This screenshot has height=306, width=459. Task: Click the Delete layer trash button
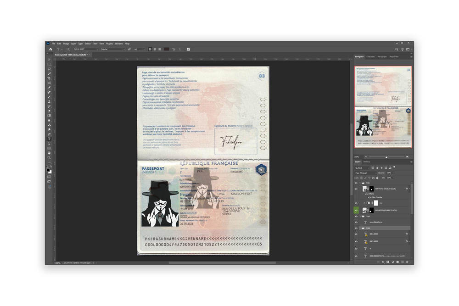[x=407, y=262]
